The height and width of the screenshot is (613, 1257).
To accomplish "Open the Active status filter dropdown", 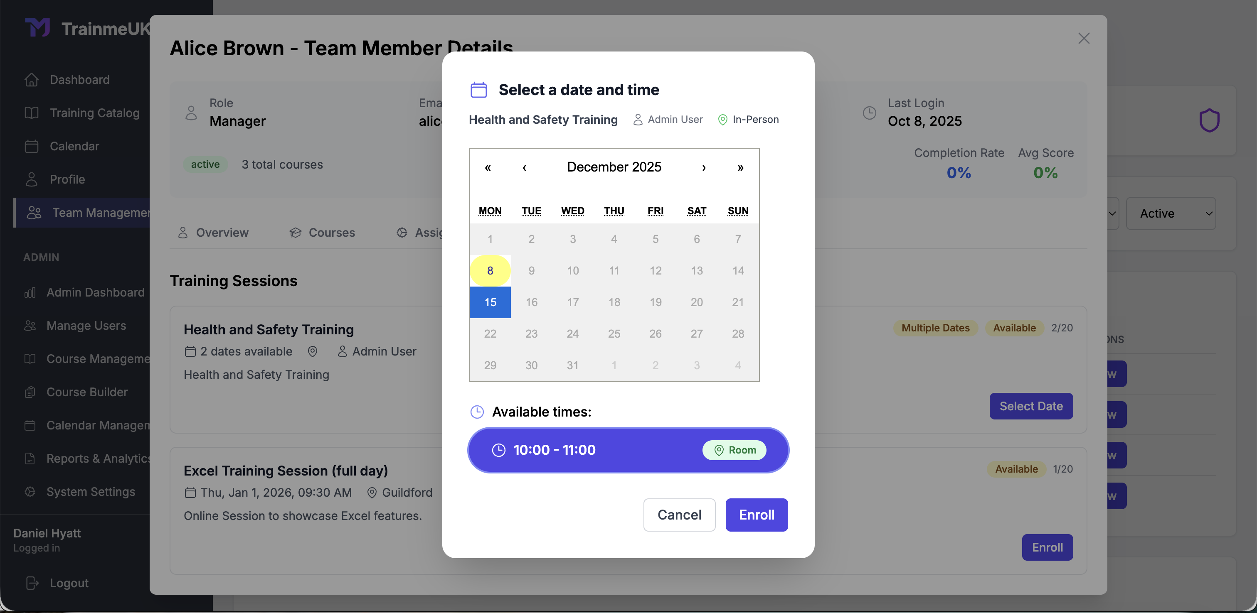I will click(1171, 213).
